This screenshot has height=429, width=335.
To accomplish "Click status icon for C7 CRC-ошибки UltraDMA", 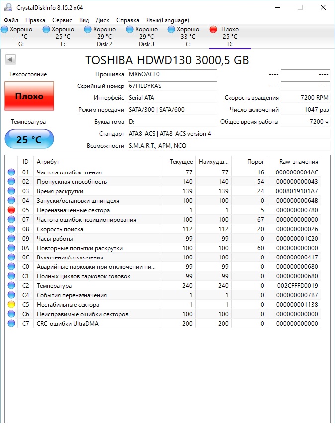I will coord(11,323).
